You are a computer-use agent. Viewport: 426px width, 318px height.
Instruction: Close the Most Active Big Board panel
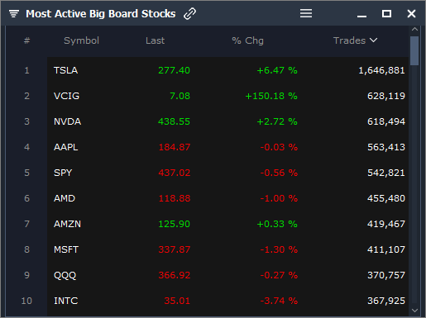411,13
